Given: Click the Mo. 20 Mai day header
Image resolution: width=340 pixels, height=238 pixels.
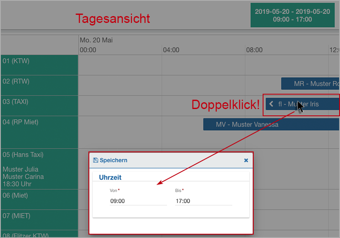Looking at the screenshot, I should coord(96,40).
